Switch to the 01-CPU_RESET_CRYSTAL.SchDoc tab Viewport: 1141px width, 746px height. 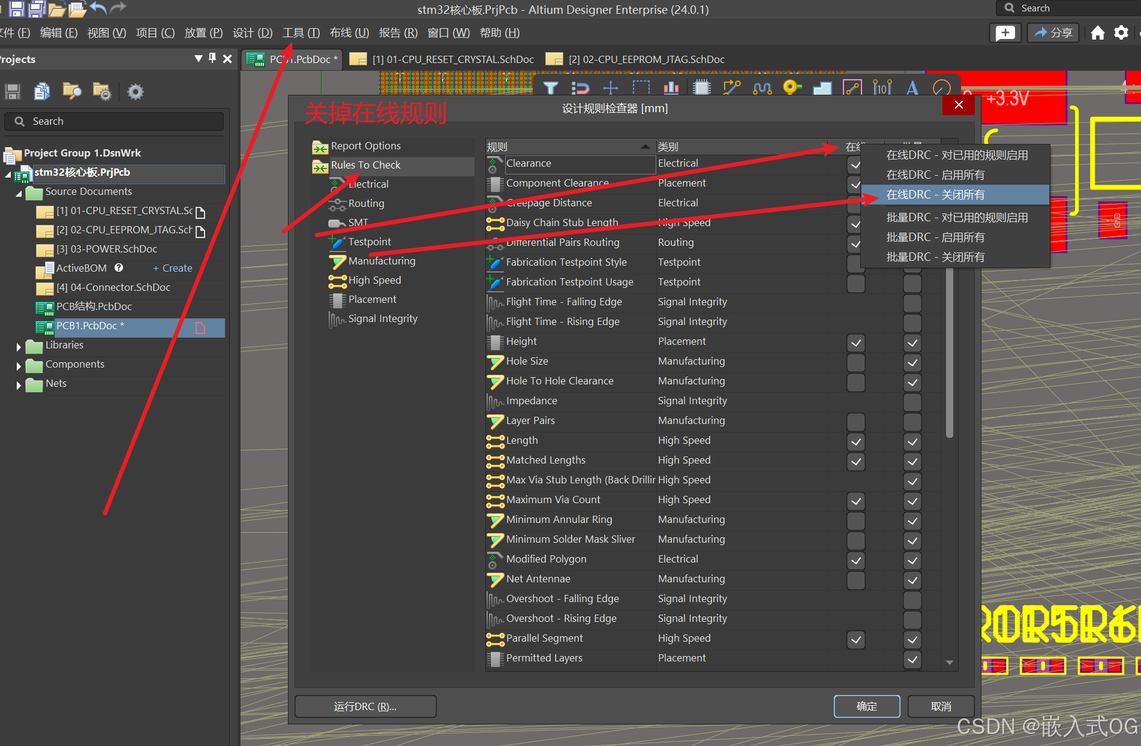point(442,59)
